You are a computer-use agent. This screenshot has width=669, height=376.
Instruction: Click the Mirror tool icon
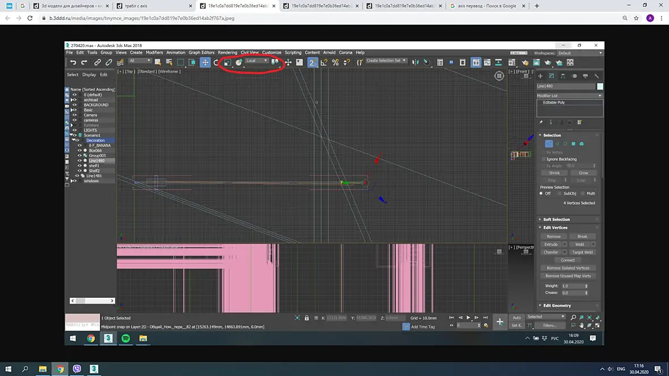click(415, 63)
